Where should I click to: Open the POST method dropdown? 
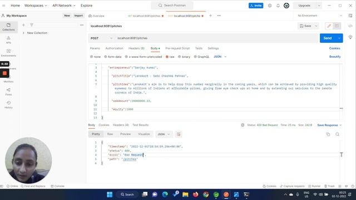click(x=101, y=38)
